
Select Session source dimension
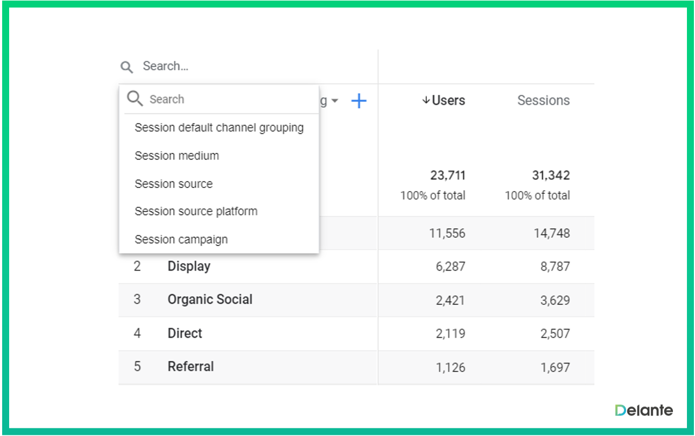tap(173, 184)
